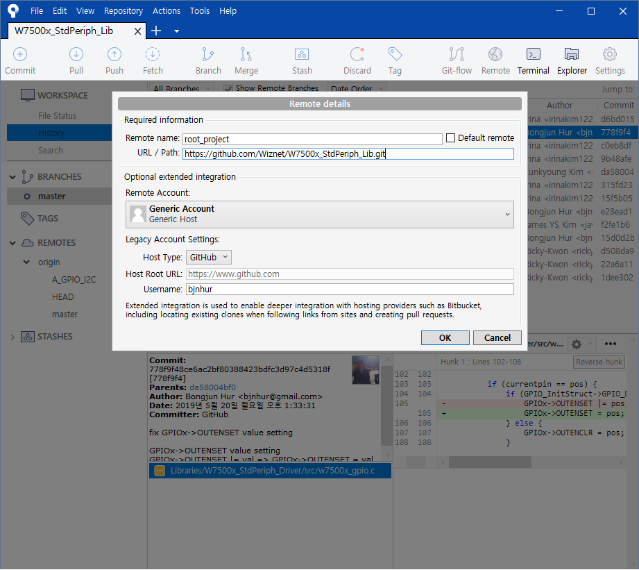This screenshot has width=639, height=570.
Task: Select Search in the sidebar
Action: (x=51, y=151)
